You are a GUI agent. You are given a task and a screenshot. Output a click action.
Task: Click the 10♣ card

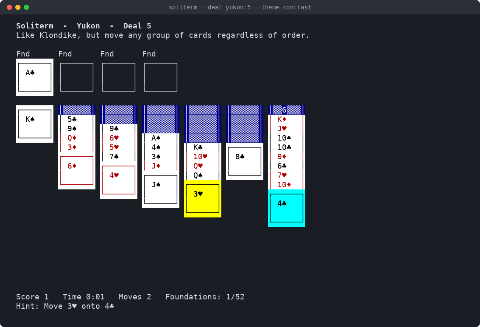coord(286,147)
